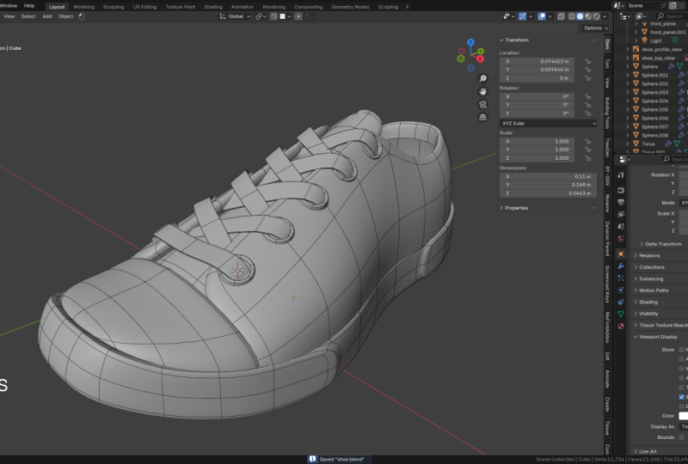Image resolution: width=688 pixels, height=464 pixels.
Task: Toggle viewport overlays display button
Action: (542, 16)
